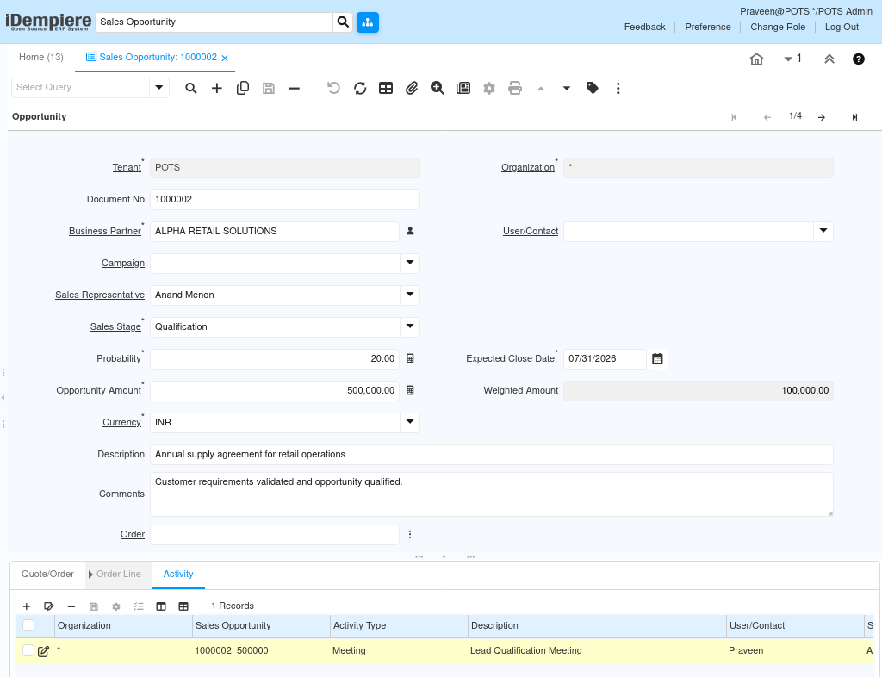This screenshot has width=882, height=677.
Task: Expand the Currency dropdown
Action: (410, 422)
